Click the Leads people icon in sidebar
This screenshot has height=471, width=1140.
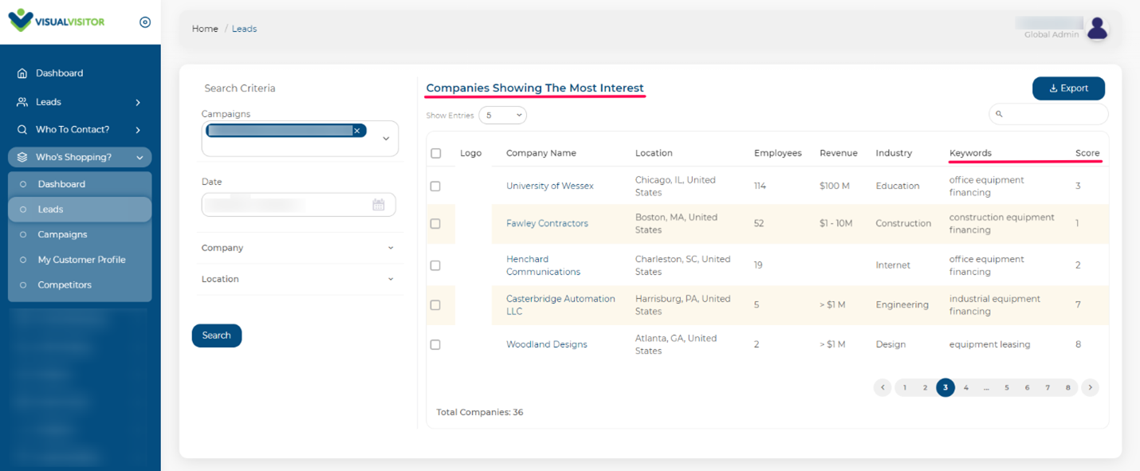(x=22, y=102)
